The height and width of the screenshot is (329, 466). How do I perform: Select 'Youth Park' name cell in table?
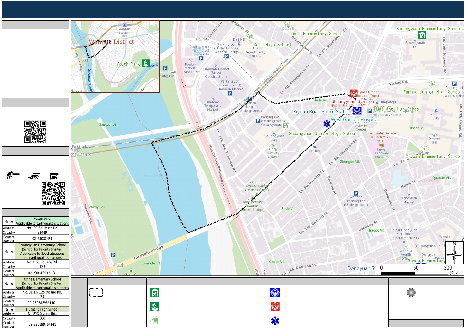click(x=42, y=221)
